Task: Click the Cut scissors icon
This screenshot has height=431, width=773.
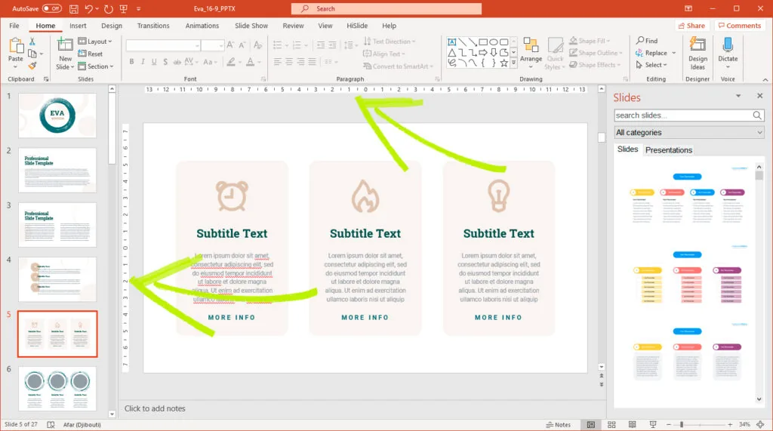Action: [x=32, y=42]
